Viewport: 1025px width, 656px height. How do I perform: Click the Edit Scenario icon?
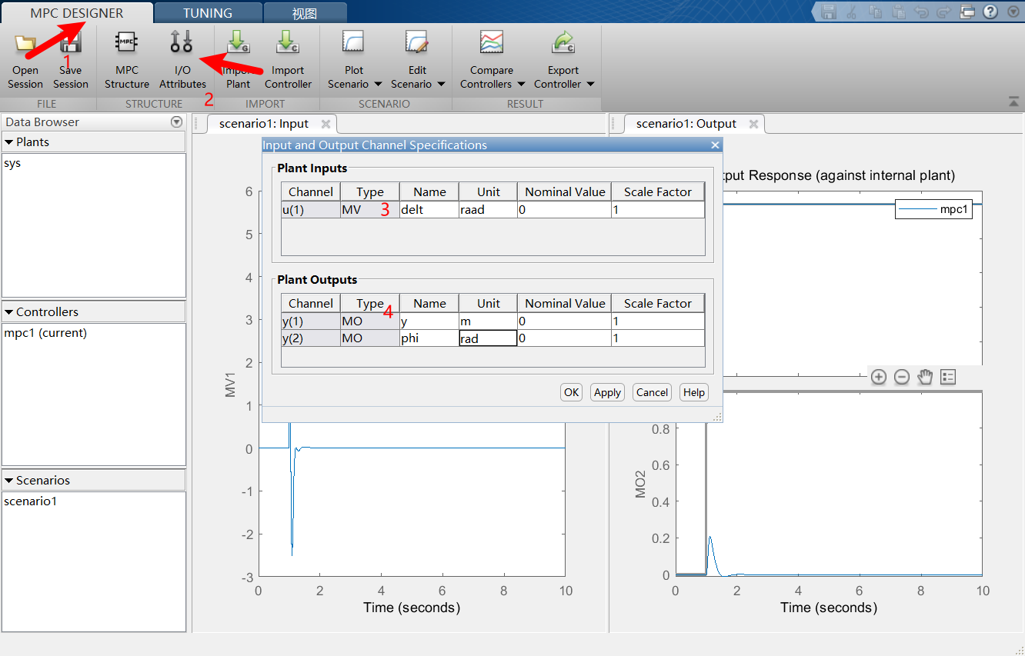(x=417, y=42)
